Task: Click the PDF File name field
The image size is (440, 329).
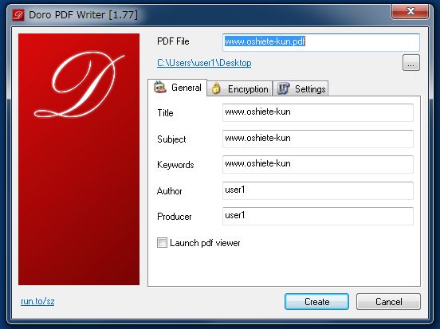Action: (x=321, y=42)
